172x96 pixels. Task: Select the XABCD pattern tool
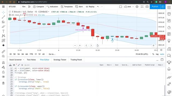(3, 36)
